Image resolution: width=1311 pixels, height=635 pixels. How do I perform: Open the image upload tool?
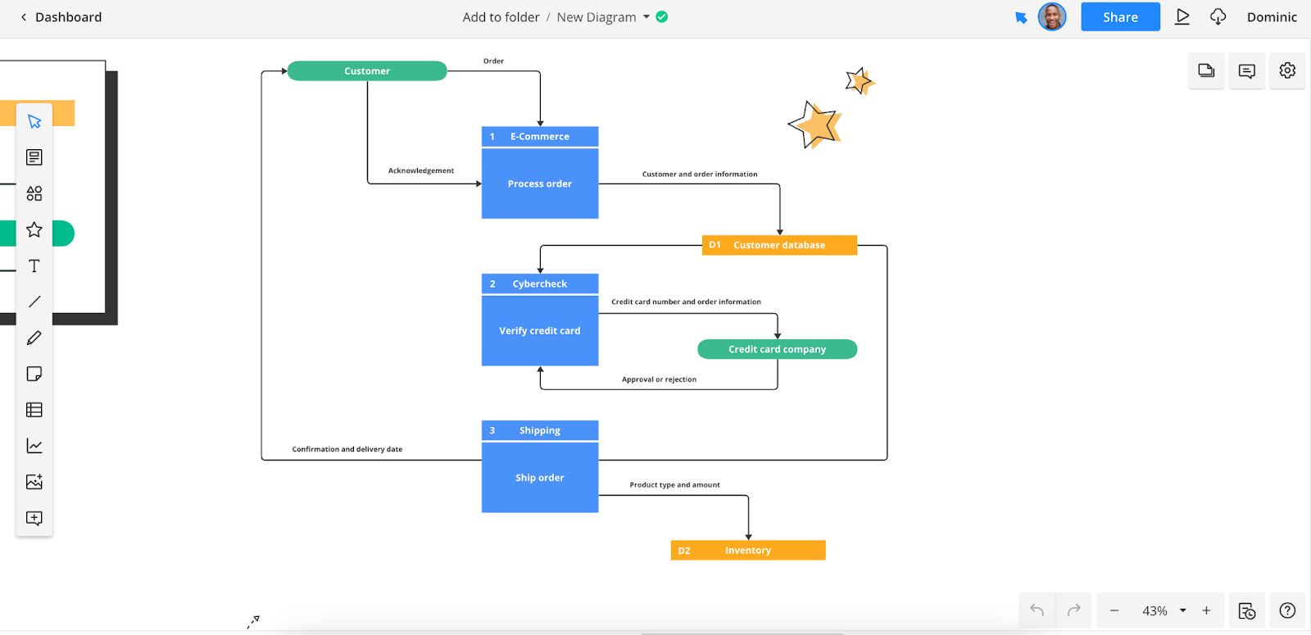34,482
